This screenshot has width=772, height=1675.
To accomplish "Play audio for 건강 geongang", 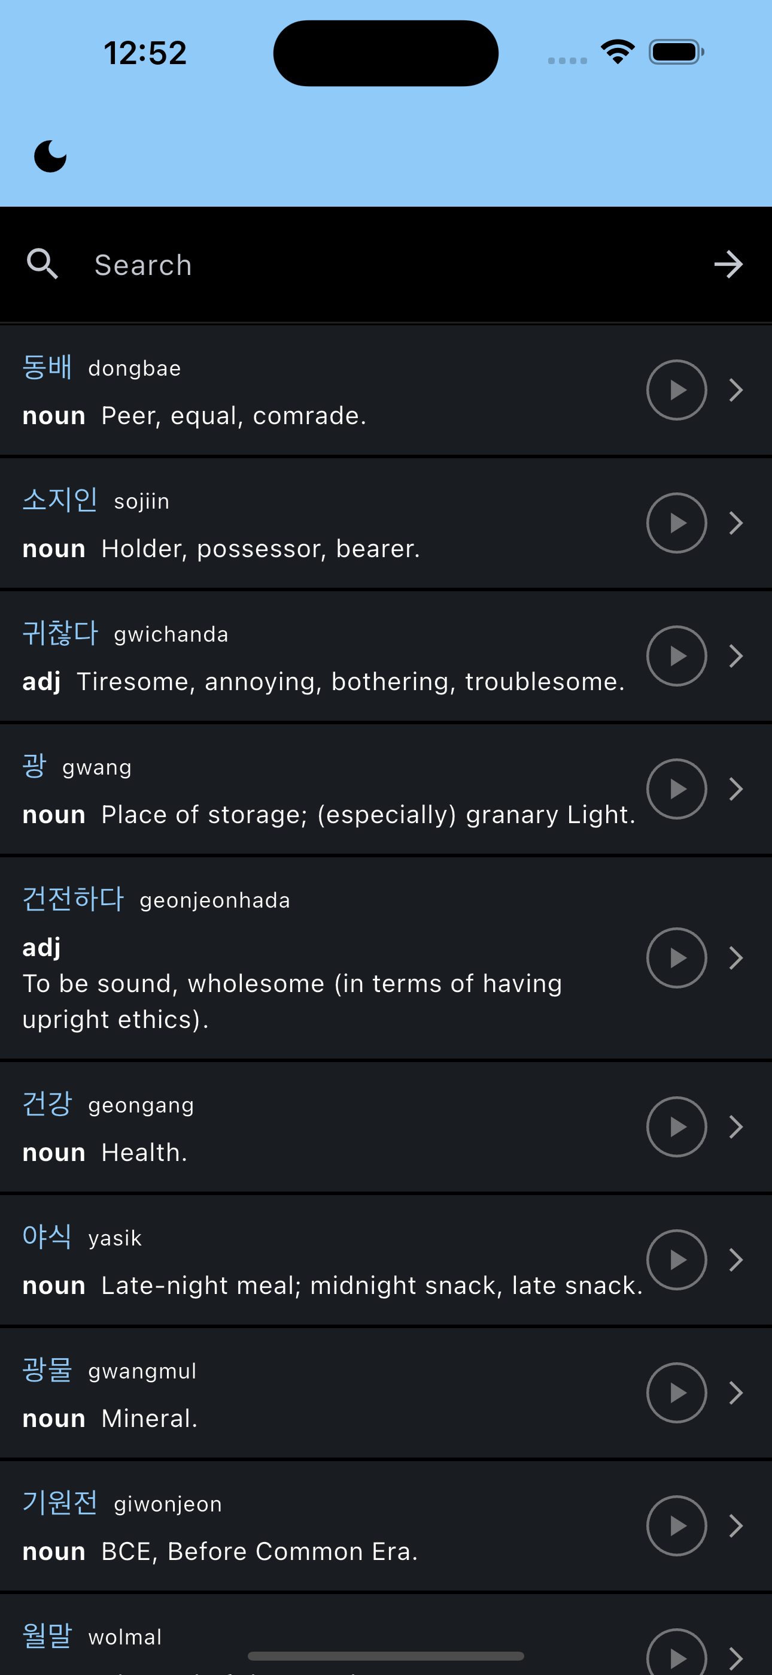I will point(676,1127).
